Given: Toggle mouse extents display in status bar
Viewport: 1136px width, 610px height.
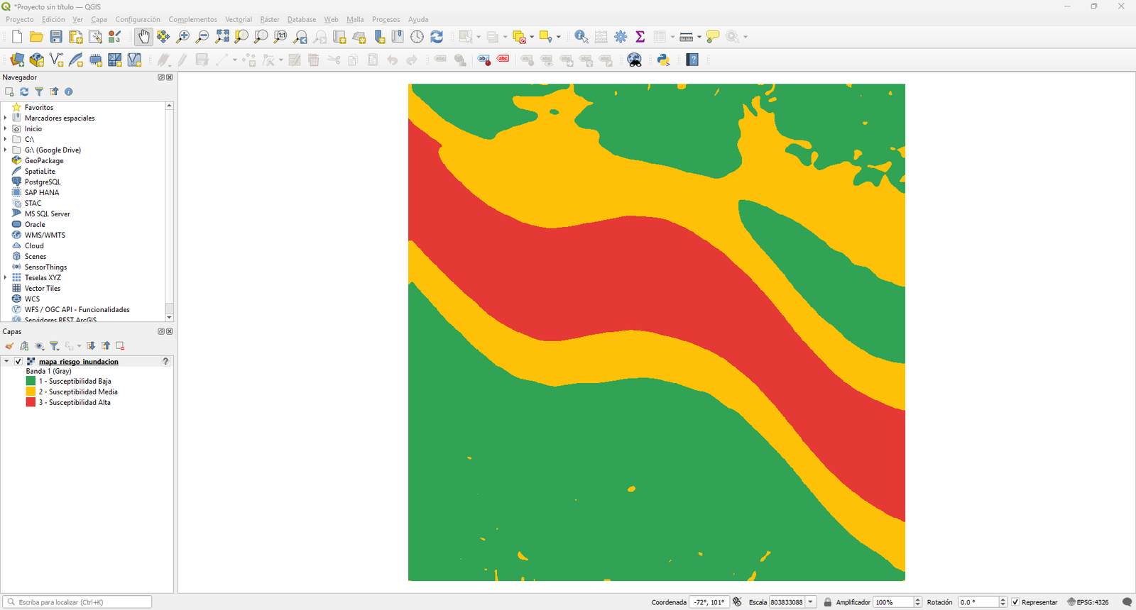Looking at the screenshot, I should coord(737,602).
